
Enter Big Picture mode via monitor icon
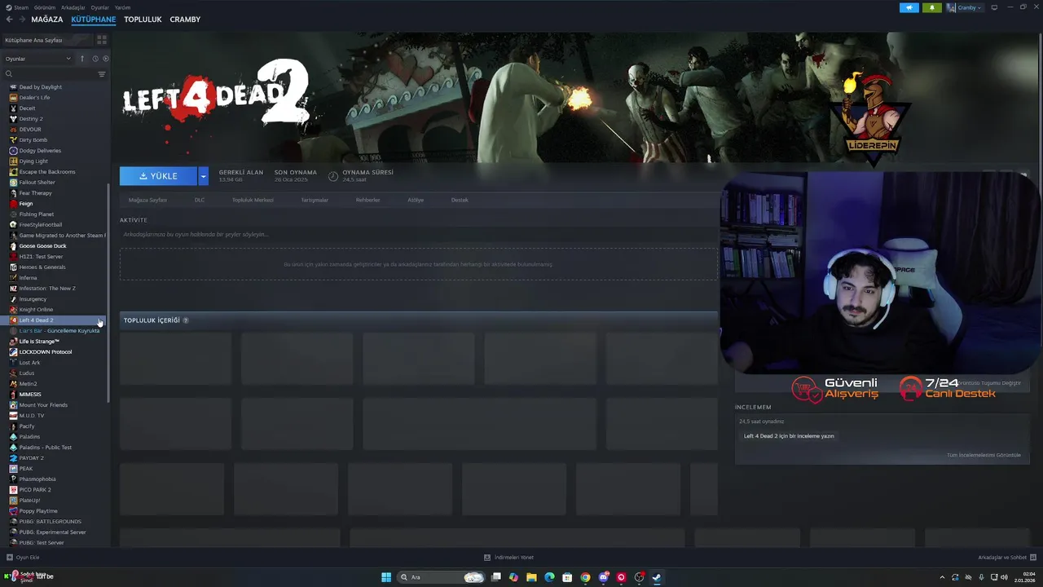tap(994, 7)
